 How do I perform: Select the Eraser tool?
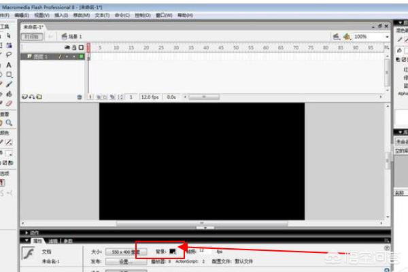10,104
